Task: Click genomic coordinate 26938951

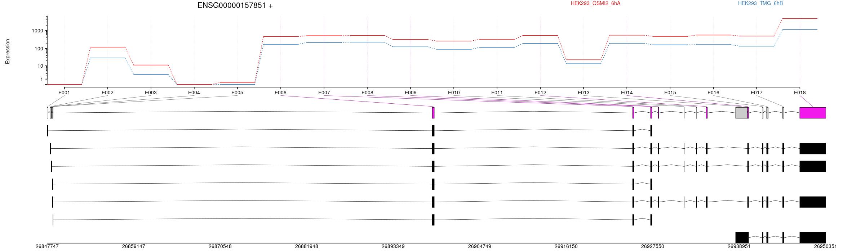Action: pos(739,247)
